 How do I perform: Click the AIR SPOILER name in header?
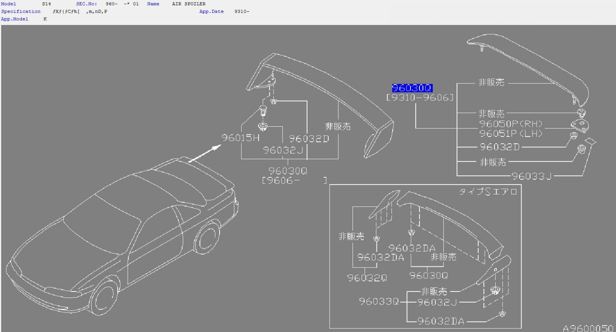[188, 4]
